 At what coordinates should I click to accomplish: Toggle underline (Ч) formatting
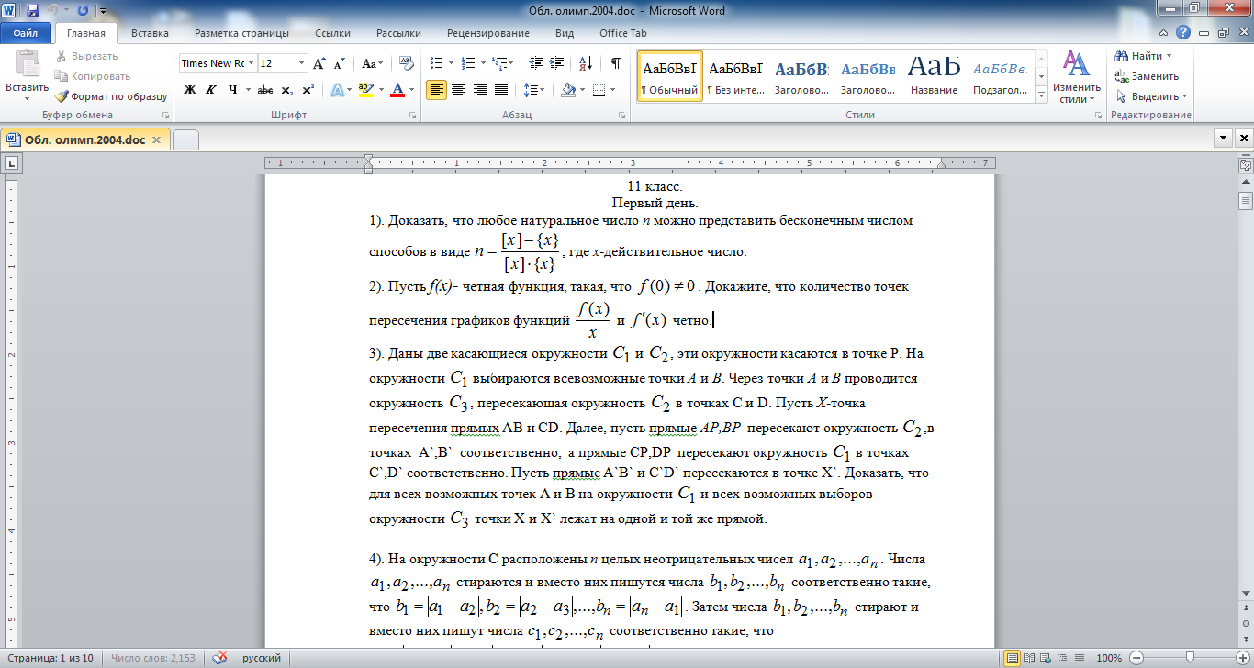(x=233, y=90)
